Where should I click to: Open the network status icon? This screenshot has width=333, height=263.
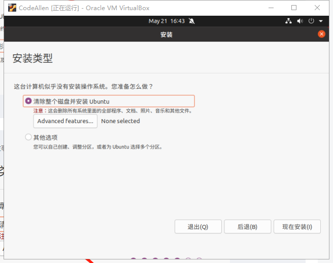point(288,21)
